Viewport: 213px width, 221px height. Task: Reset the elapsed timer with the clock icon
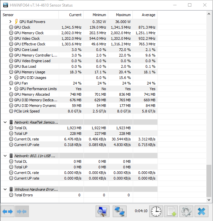point(156,211)
